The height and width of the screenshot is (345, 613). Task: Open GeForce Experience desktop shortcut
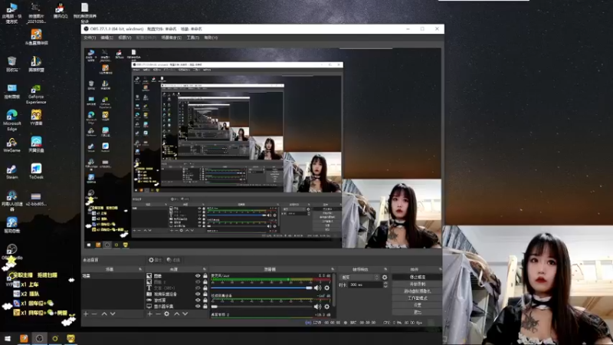coord(36,94)
